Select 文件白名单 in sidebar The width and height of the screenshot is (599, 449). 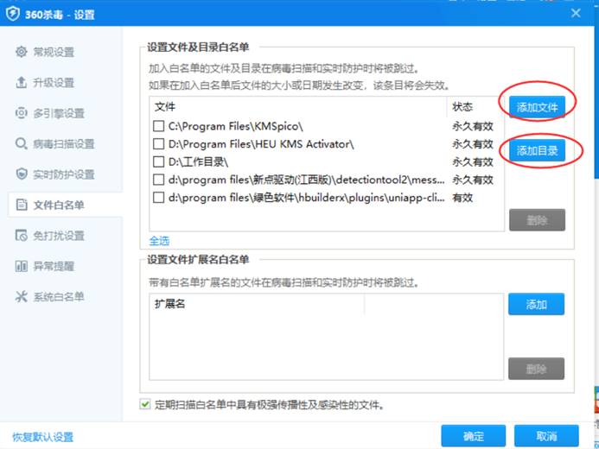[65, 205]
